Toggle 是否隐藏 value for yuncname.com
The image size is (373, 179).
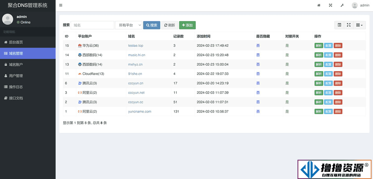[258, 111]
